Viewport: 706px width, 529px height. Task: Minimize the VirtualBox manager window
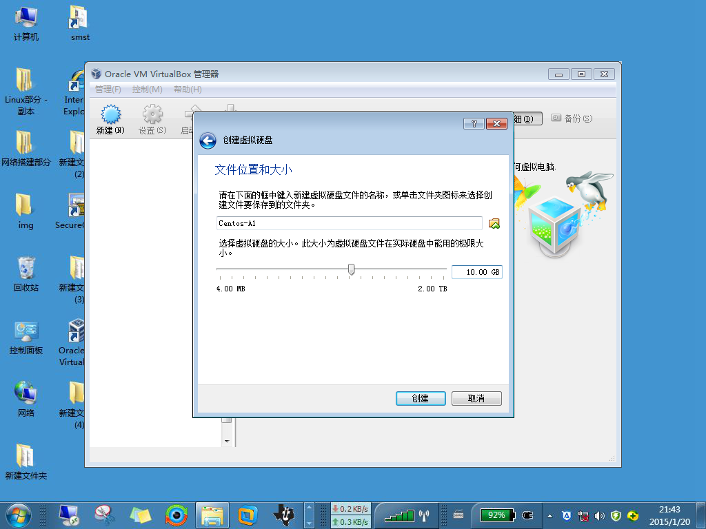pos(558,74)
